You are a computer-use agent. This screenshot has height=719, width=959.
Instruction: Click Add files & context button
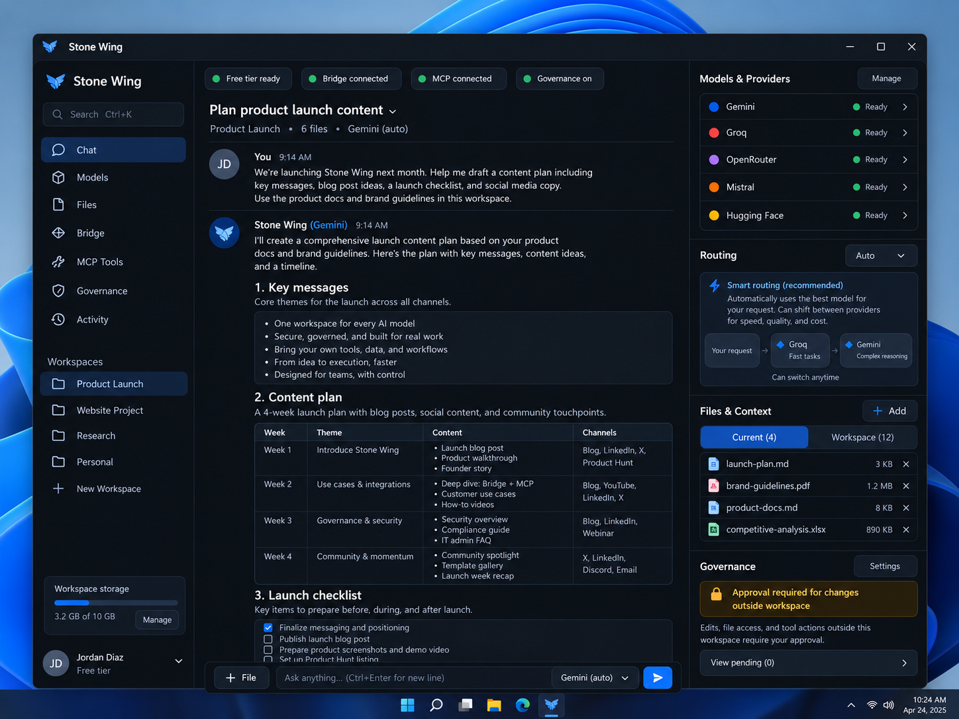point(889,411)
